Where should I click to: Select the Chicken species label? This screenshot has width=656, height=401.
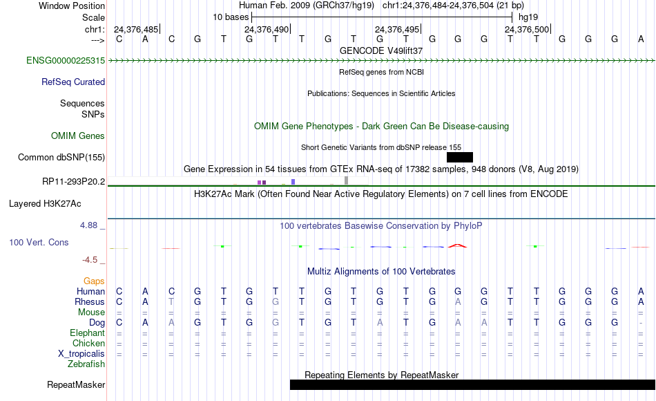click(x=88, y=343)
